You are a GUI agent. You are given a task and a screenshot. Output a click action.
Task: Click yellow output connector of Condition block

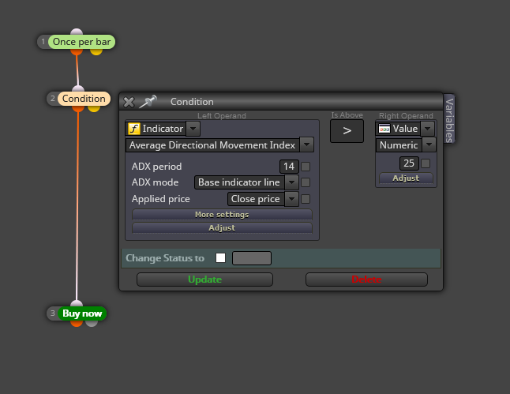coord(94,109)
